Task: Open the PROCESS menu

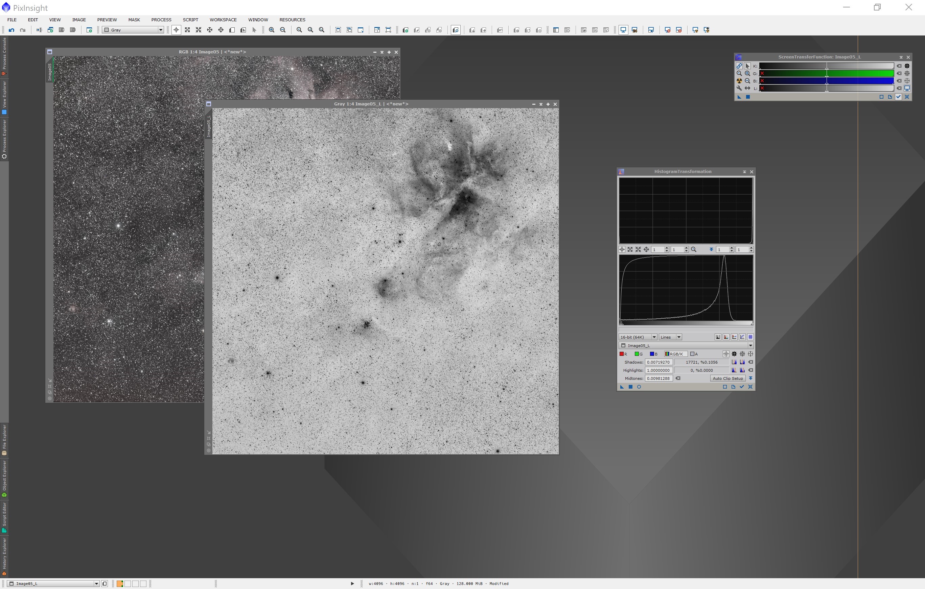Action: (x=161, y=20)
